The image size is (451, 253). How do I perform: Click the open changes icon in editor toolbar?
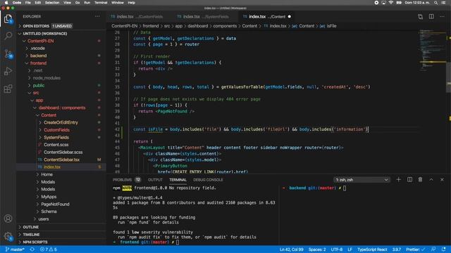(420, 17)
